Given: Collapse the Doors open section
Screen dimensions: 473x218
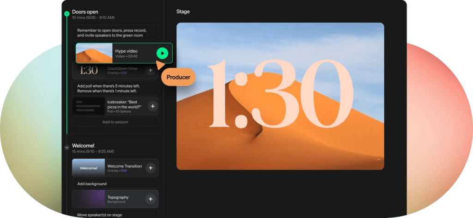Looking at the screenshot, I should coord(67,13).
